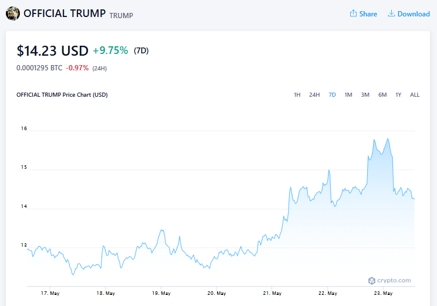Click the Download arrow icon
437x306 pixels.
391,13
